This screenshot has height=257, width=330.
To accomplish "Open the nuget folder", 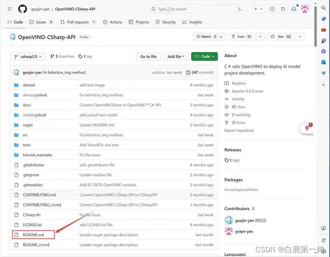I will pyautogui.click(x=28, y=125).
